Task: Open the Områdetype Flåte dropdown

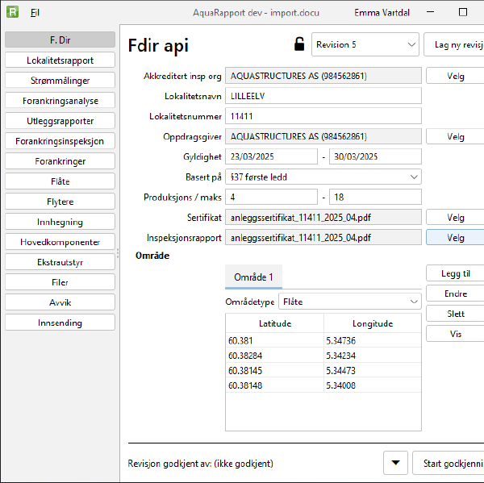Action: coord(348,302)
